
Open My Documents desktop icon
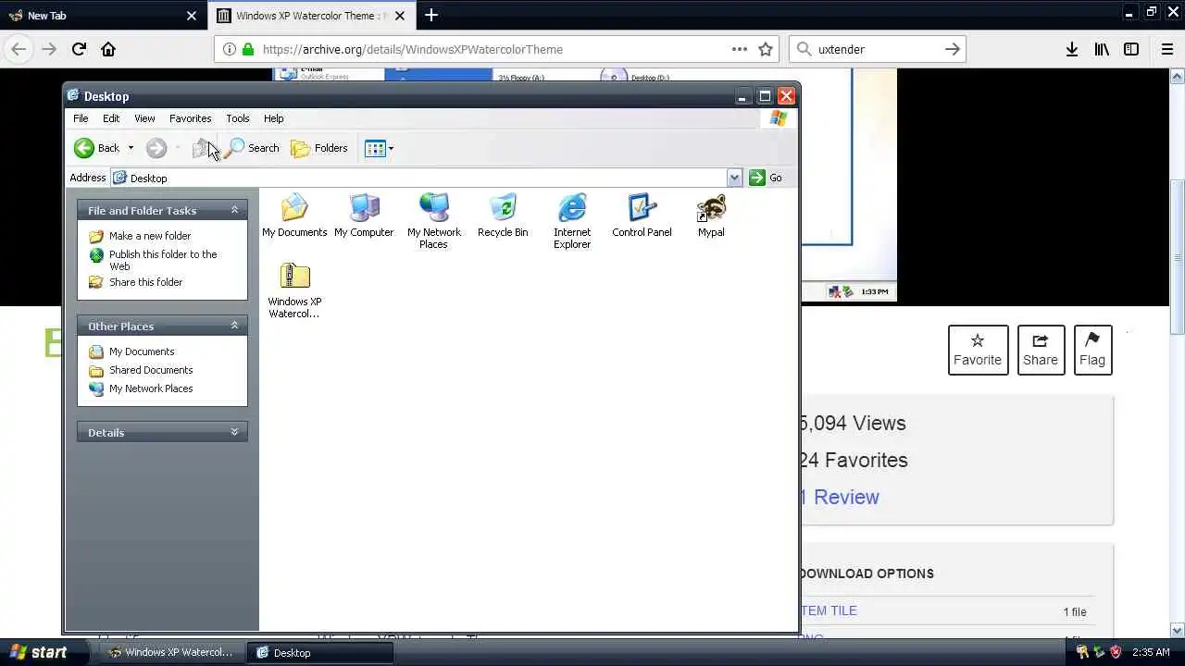coord(294,216)
